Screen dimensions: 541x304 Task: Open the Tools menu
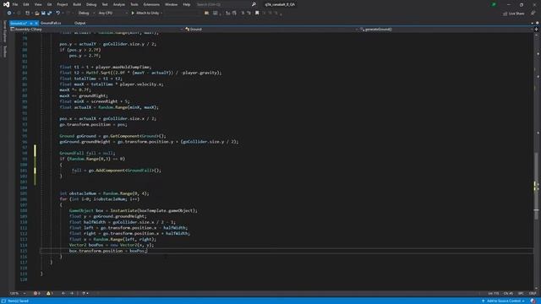(x=134, y=4)
